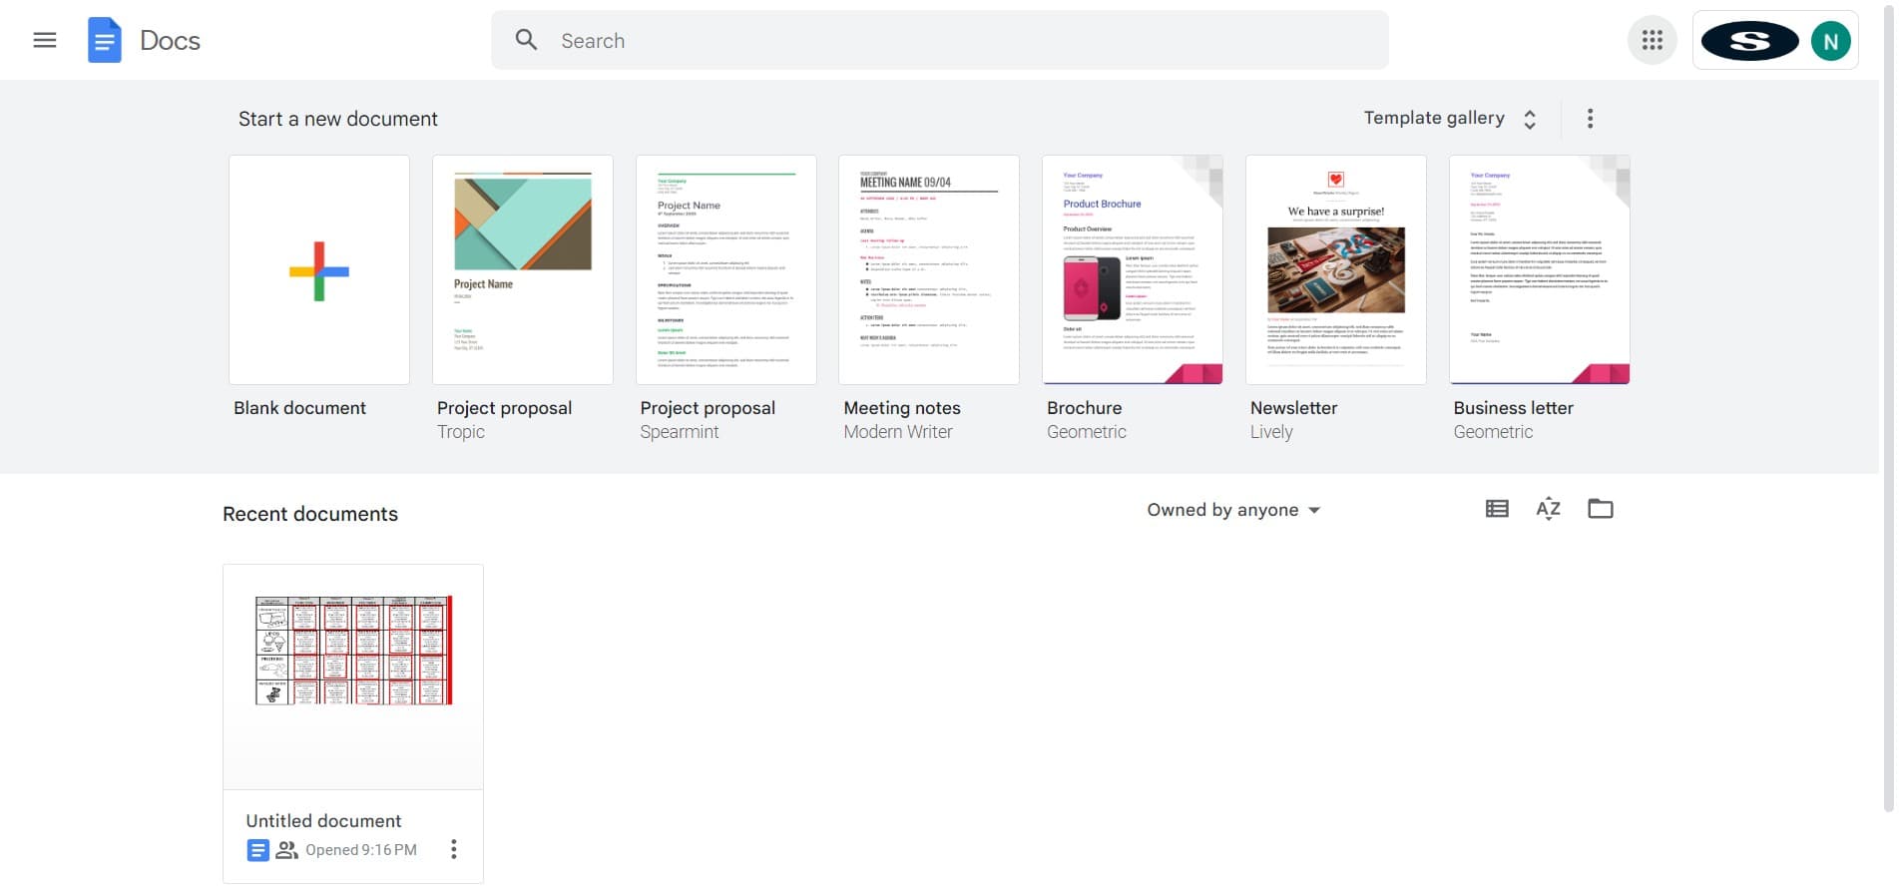Click the Brochure label
The width and height of the screenshot is (1899, 895).
tap(1084, 408)
